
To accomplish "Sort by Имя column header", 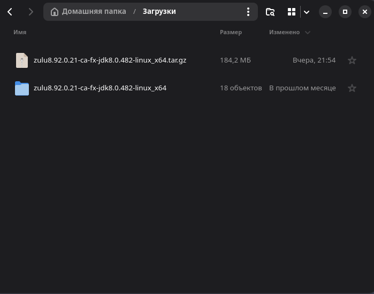I will [20, 32].
